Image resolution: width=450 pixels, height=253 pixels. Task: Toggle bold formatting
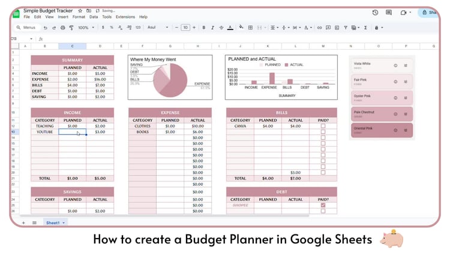click(x=204, y=28)
